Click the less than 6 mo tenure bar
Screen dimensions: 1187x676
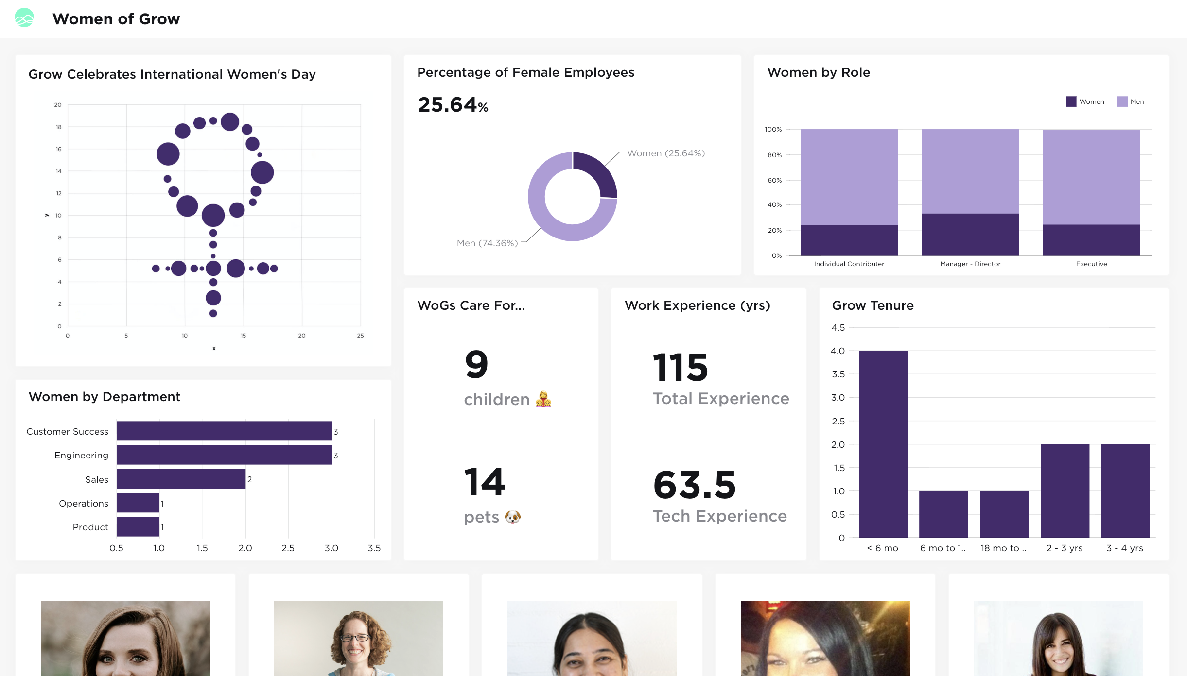point(883,443)
